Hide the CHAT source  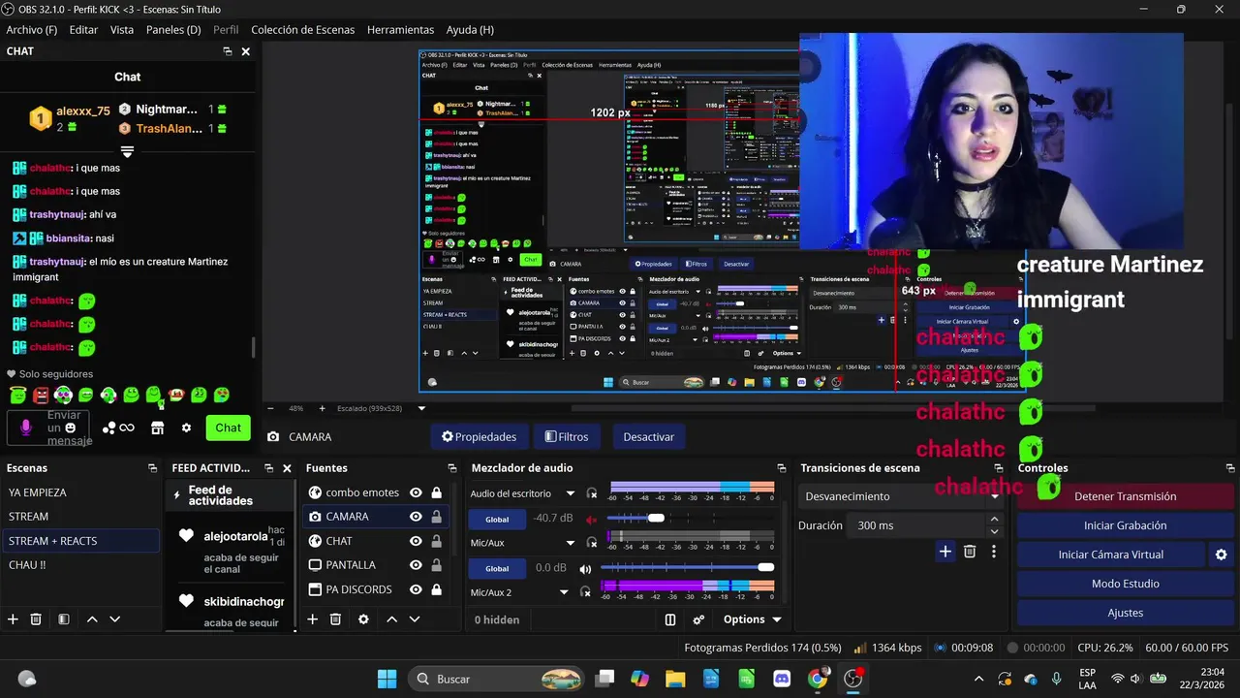pos(416,541)
